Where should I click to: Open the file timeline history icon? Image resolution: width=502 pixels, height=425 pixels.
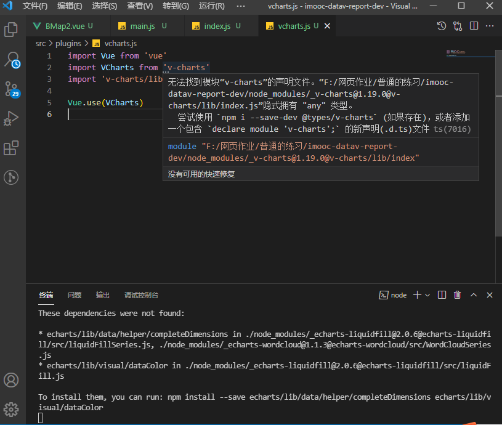tap(442, 26)
